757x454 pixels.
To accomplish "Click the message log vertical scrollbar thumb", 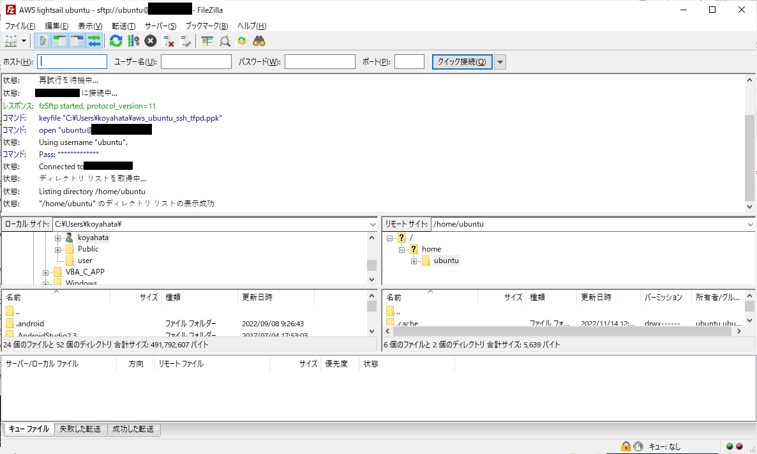I will [749, 157].
